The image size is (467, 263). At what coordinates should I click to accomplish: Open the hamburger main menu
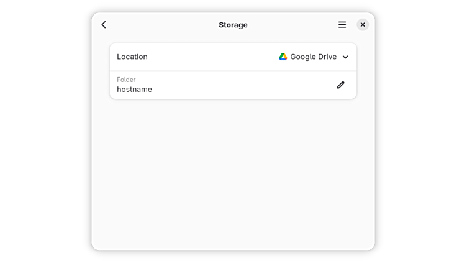(x=342, y=25)
